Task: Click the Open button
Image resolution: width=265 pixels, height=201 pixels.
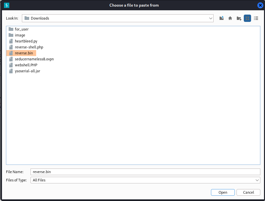Action: coord(223,192)
